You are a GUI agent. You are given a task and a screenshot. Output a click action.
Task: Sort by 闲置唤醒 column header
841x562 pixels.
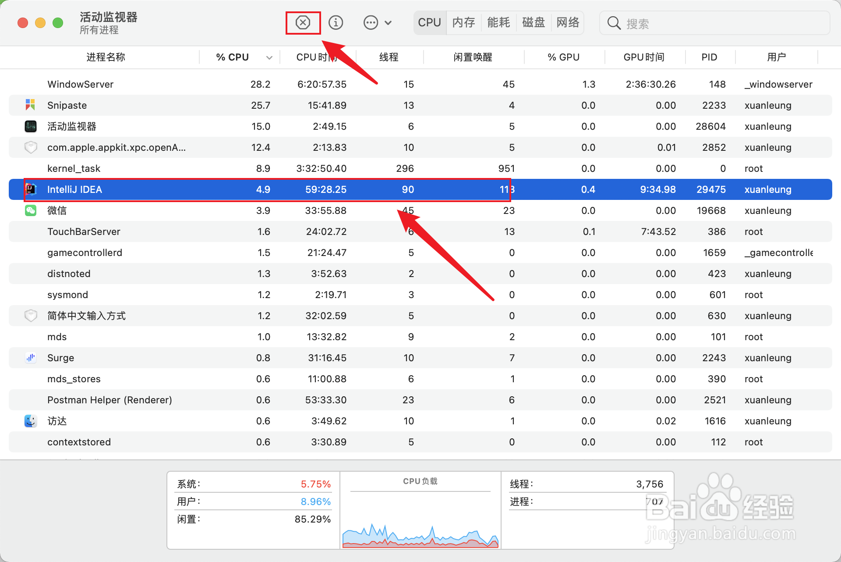coord(473,57)
